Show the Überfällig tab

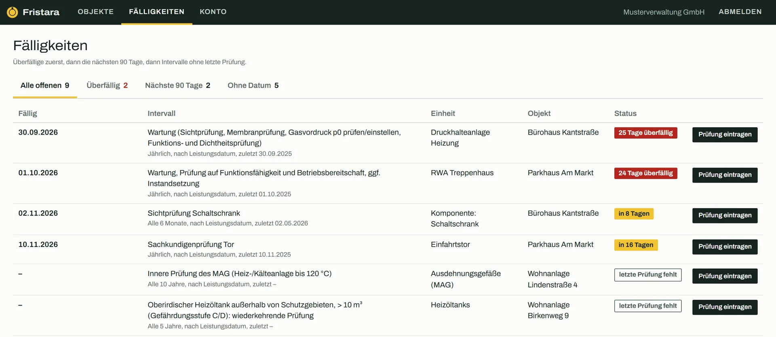point(107,85)
